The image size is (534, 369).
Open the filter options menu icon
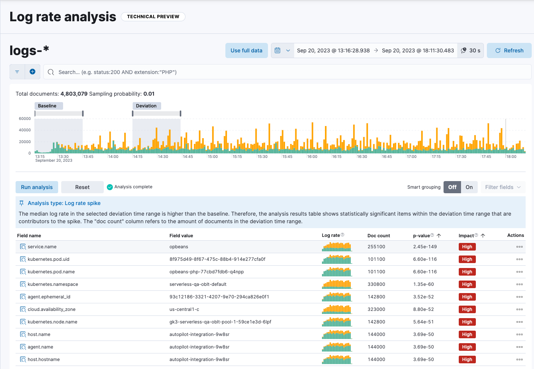(x=17, y=72)
